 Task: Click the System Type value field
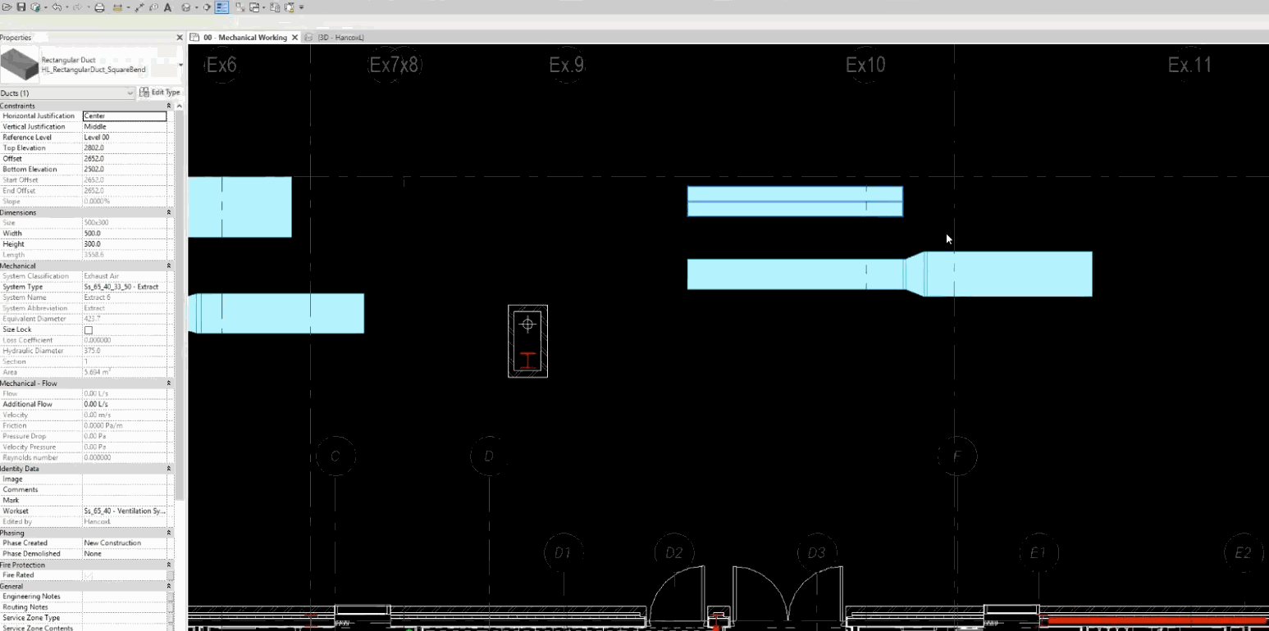(x=125, y=287)
